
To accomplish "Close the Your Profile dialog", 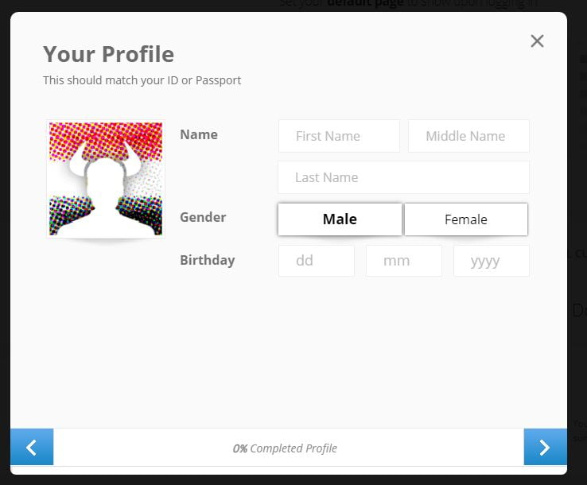I will (537, 41).
